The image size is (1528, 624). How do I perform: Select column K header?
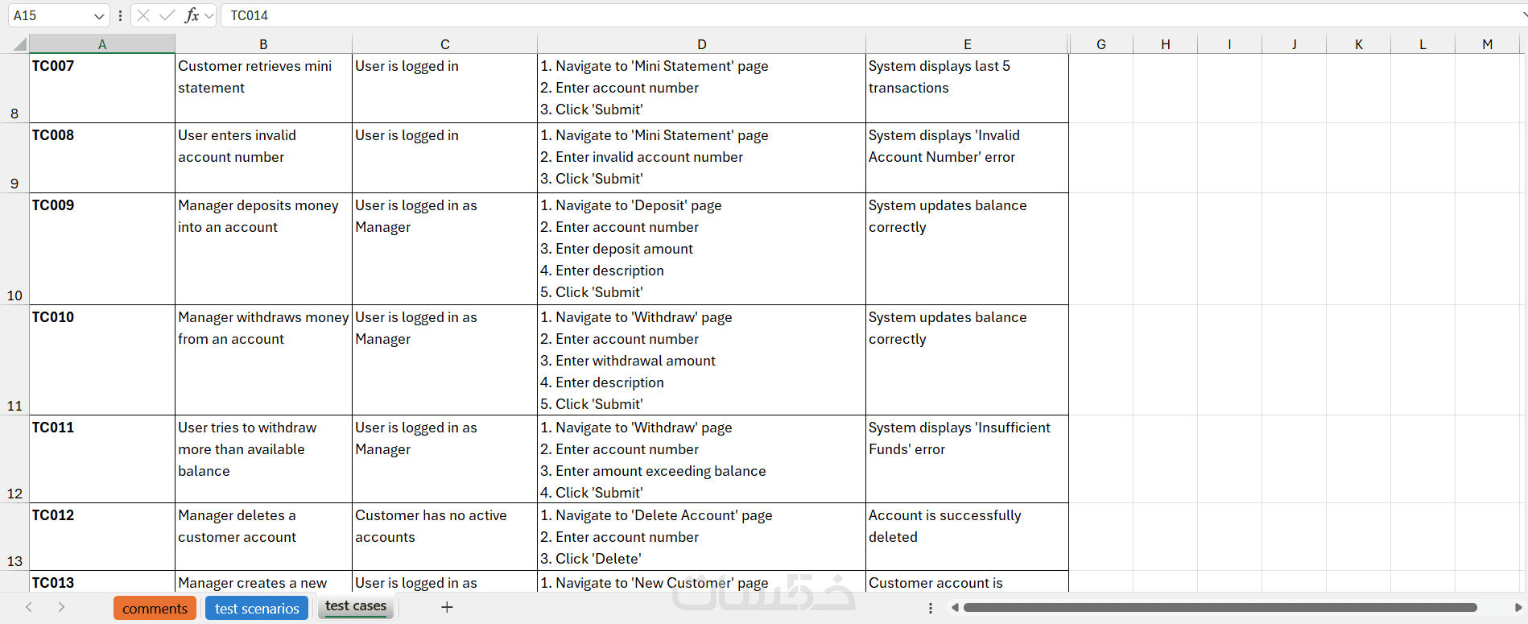[1358, 44]
